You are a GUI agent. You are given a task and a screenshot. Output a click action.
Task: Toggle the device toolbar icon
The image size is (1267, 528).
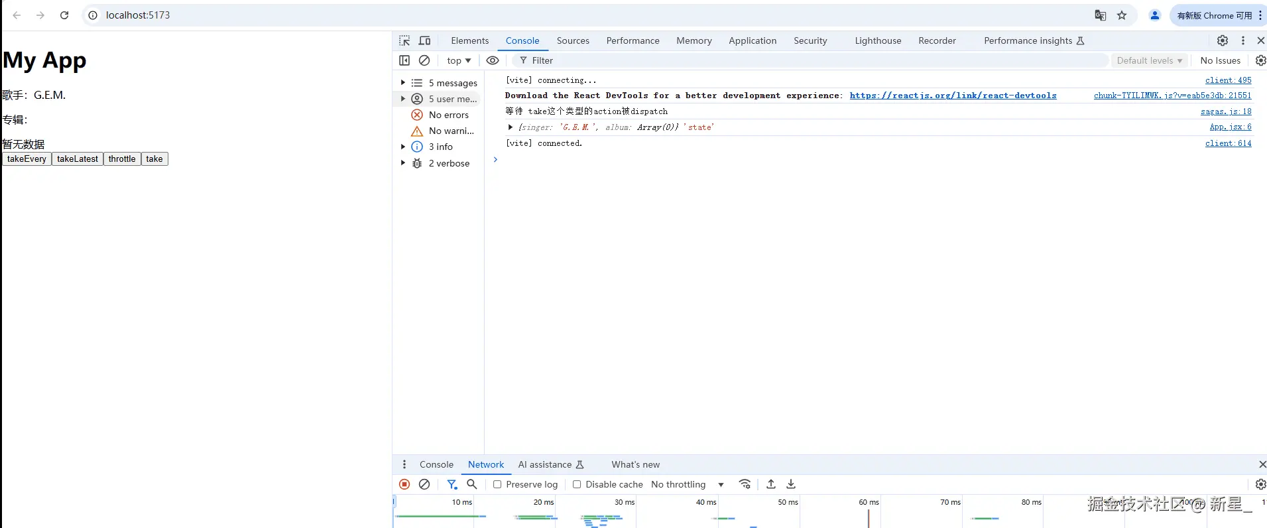(x=425, y=40)
